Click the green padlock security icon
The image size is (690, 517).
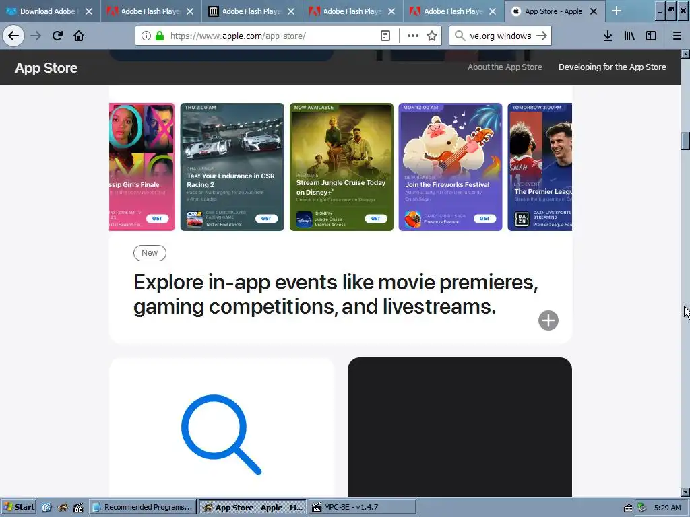(159, 36)
